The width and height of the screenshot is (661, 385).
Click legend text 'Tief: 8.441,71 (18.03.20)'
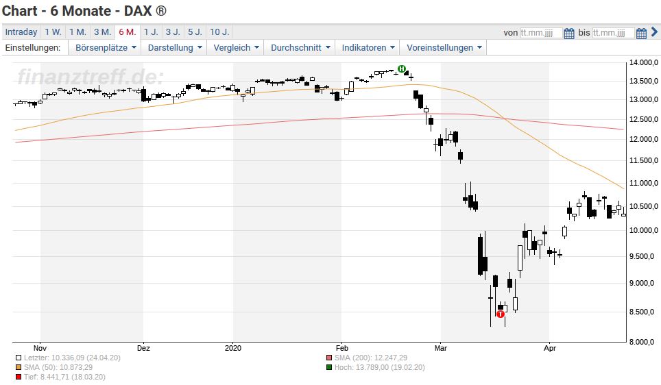click(64, 377)
